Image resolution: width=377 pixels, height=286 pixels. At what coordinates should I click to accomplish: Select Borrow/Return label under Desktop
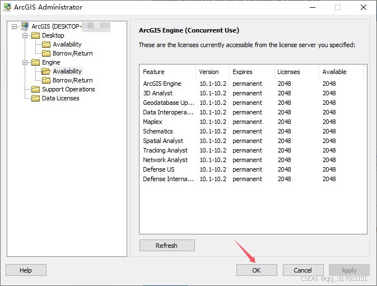tap(73, 53)
